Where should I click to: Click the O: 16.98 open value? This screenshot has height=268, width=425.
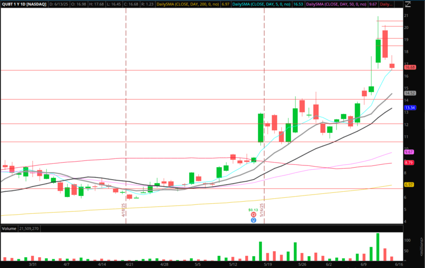[78, 4]
